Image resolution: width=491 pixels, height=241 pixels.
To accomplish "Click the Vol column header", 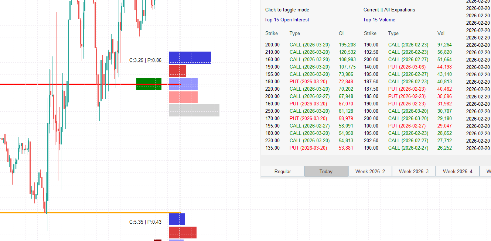I will [x=441, y=33].
